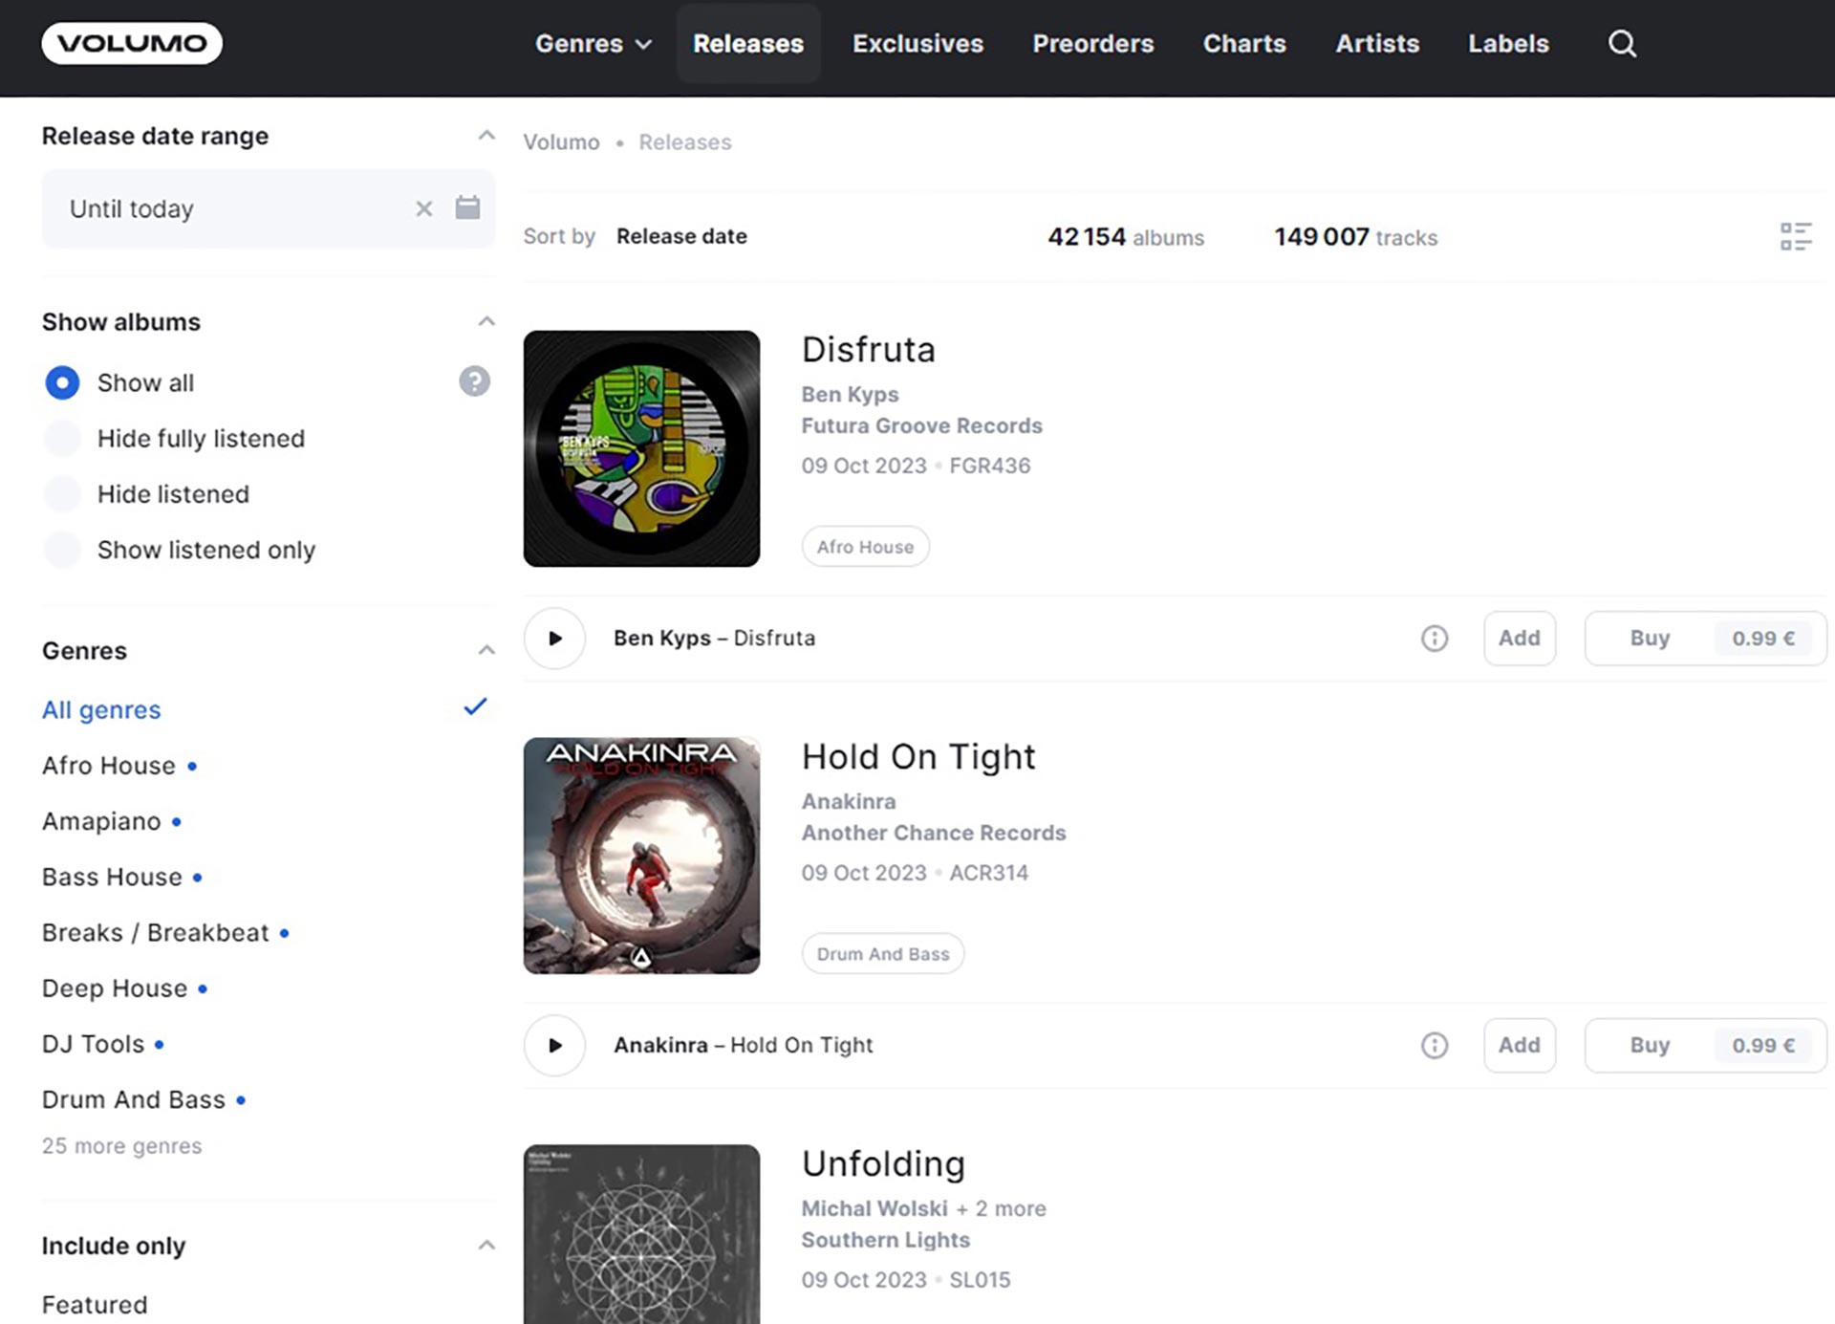Screen dimensions: 1835x1324
Task: Open the Hold On Tight album cover
Action: point(641,856)
